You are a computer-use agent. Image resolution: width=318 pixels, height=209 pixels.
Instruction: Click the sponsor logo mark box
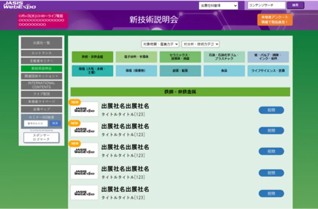click(41, 138)
